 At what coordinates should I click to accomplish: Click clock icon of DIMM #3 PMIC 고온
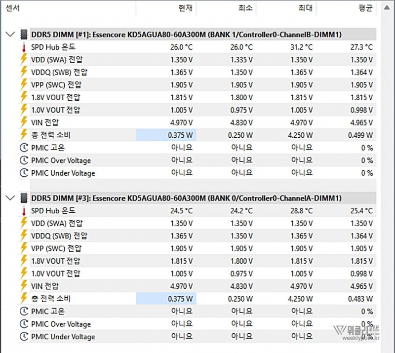click(24, 312)
